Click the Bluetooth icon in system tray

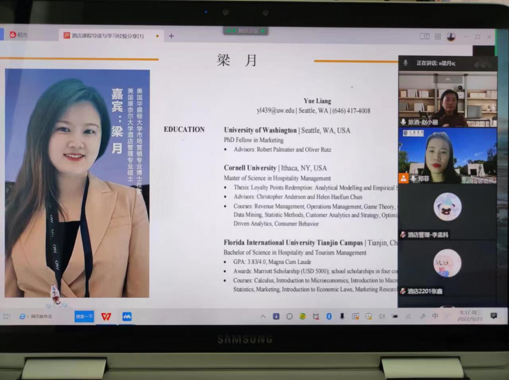coord(329,317)
